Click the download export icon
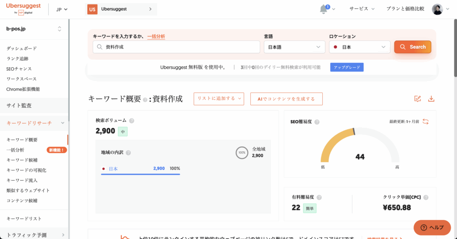This screenshot has width=457, height=239. [x=431, y=99]
